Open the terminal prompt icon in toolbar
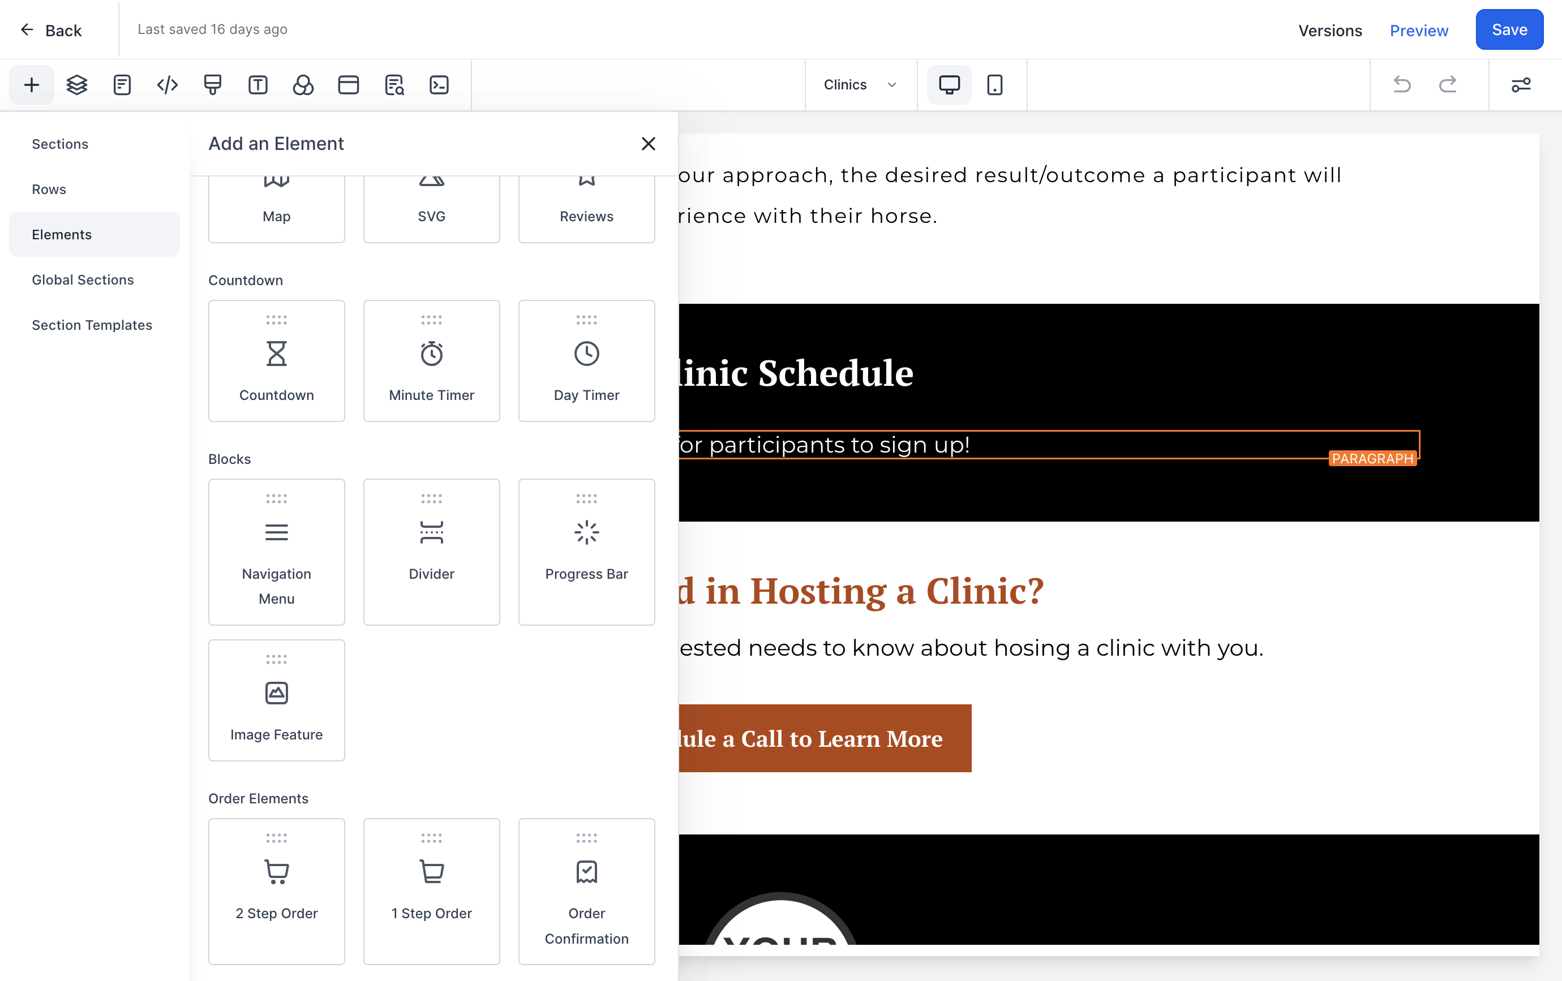1562x981 pixels. (x=439, y=85)
